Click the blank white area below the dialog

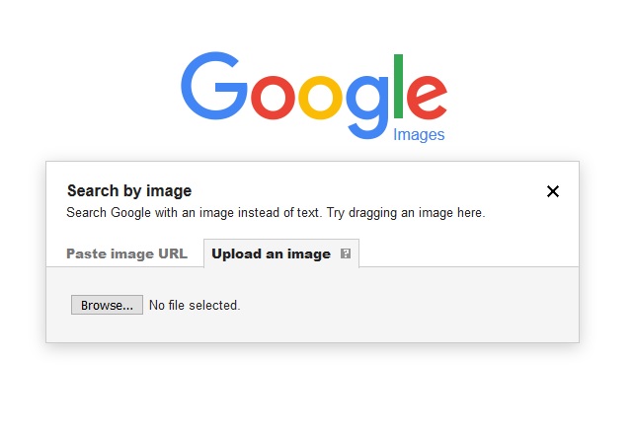(316, 390)
